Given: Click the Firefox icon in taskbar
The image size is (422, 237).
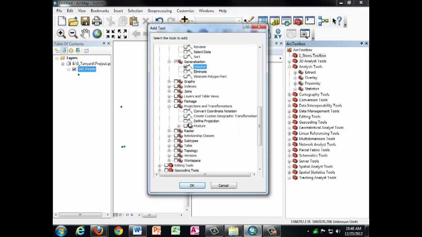Looking at the screenshot, I should [x=99, y=231].
